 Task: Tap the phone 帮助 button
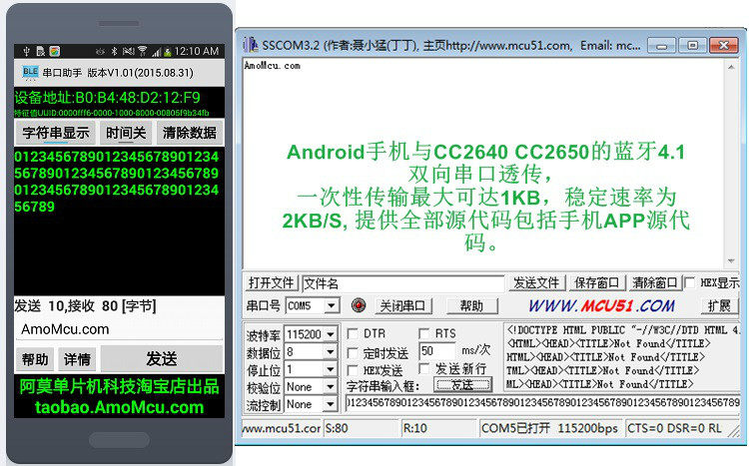tap(35, 359)
